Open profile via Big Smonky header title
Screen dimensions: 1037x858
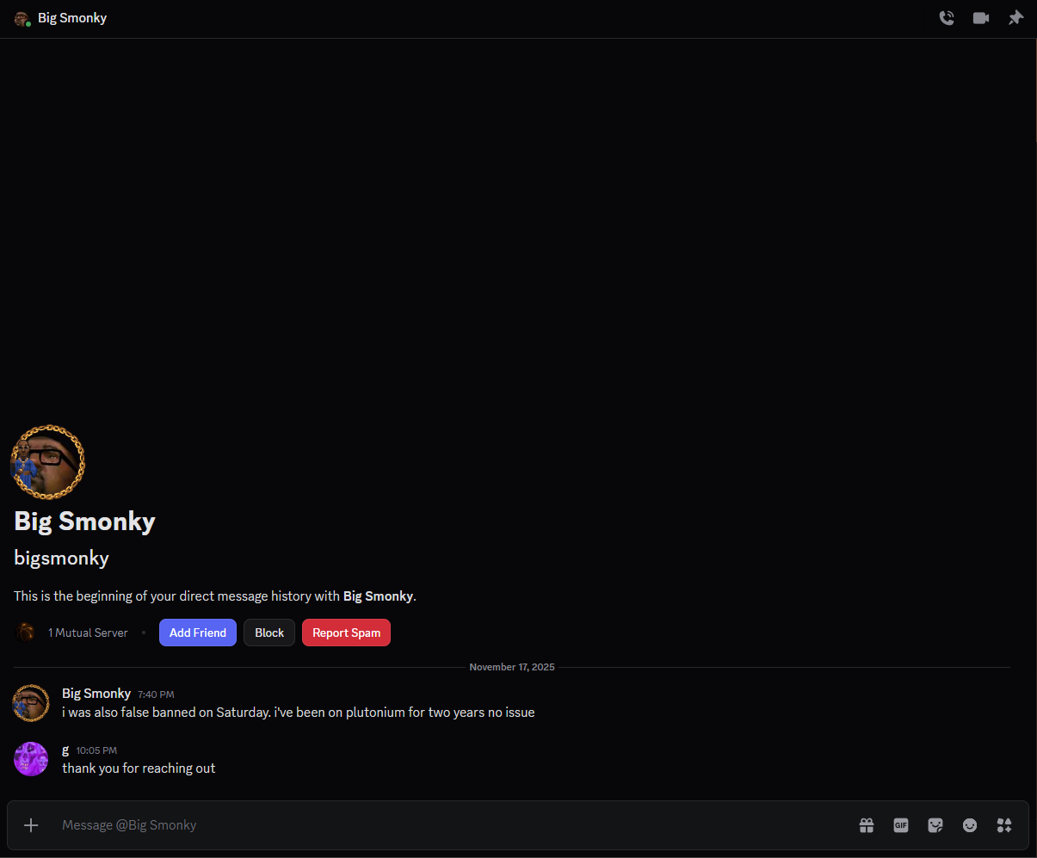click(71, 17)
